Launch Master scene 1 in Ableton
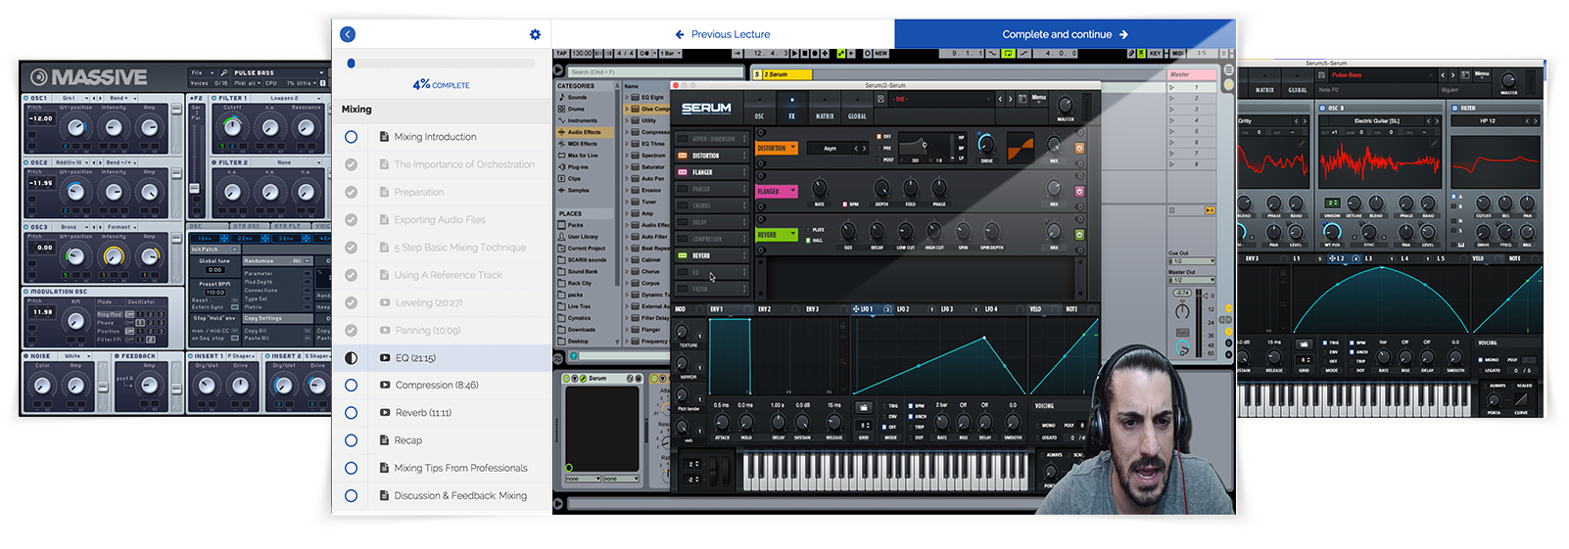This screenshot has height=549, width=1569. (1171, 87)
